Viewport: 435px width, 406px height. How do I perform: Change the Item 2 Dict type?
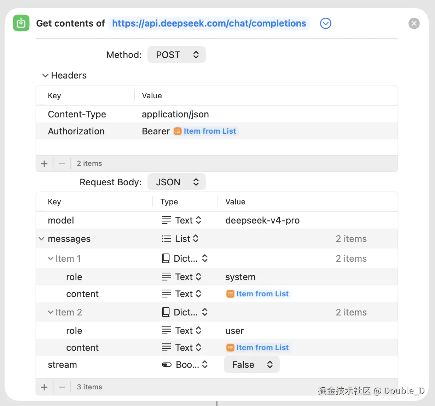(185, 312)
